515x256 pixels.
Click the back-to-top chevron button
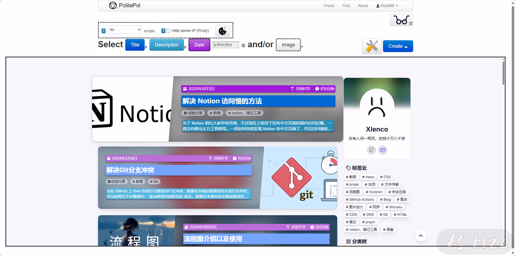pyautogui.click(x=421, y=236)
